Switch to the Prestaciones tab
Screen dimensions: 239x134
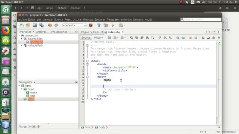pos(59,32)
